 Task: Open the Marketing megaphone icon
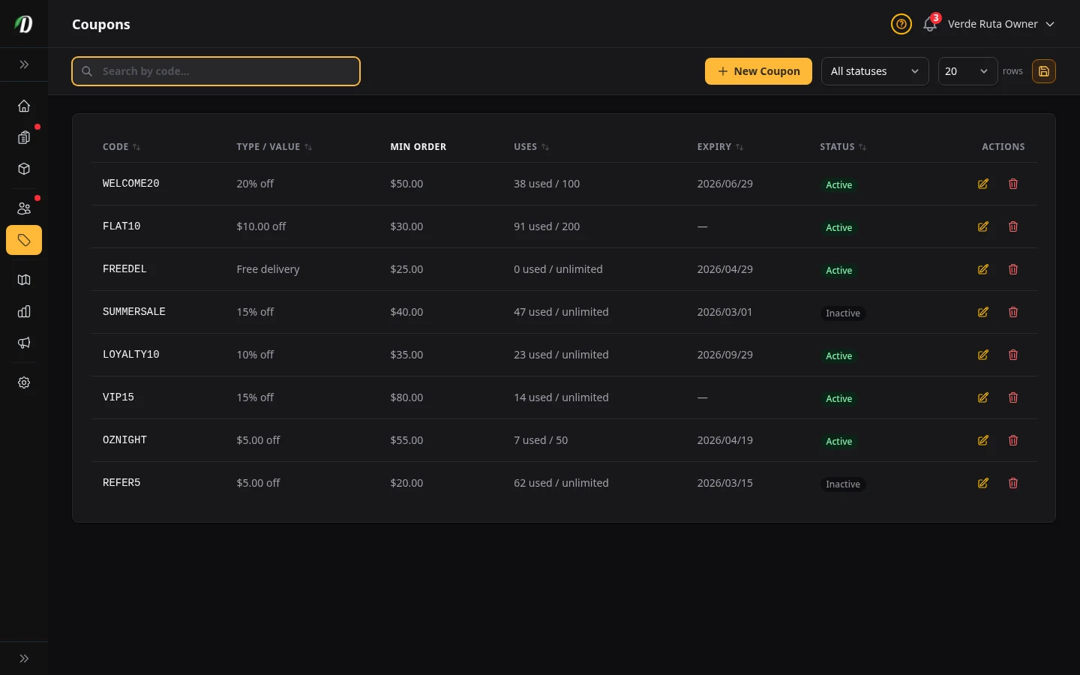24,343
